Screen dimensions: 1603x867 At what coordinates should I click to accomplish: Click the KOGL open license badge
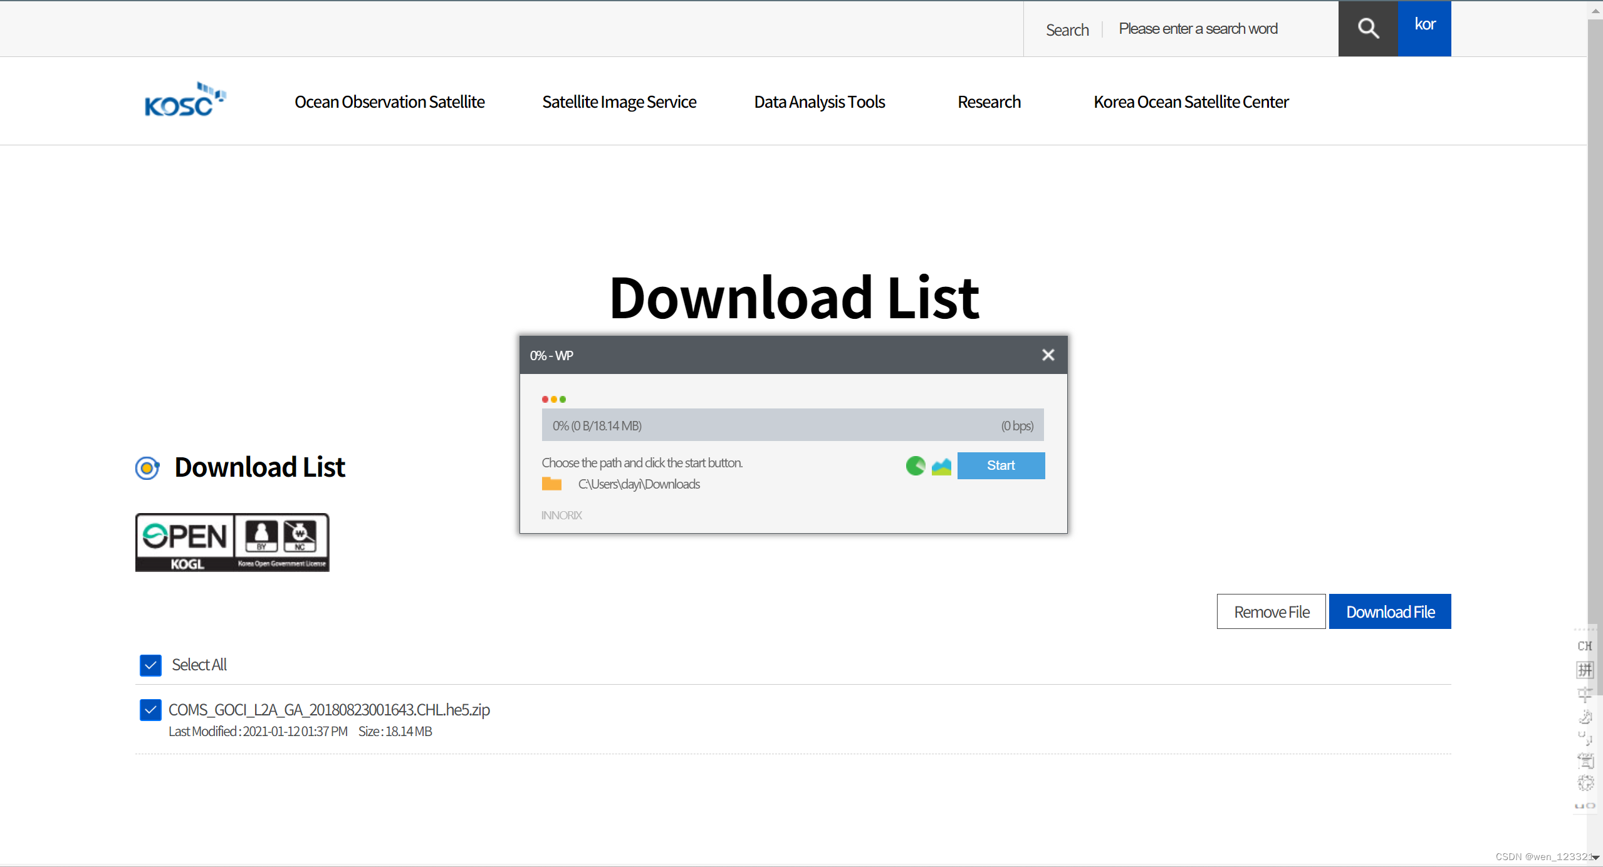232,542
